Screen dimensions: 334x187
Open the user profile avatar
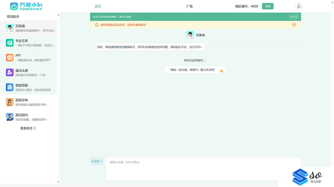299,6
